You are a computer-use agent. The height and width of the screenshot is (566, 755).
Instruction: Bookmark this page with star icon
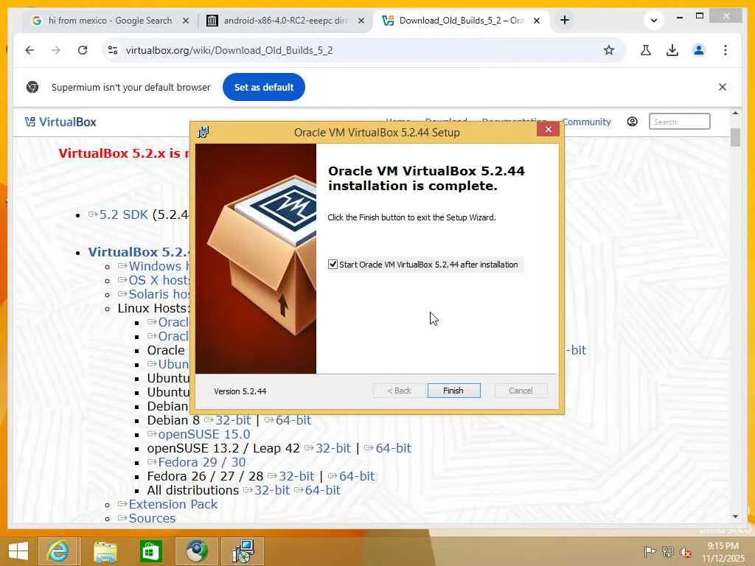point(608,50)
